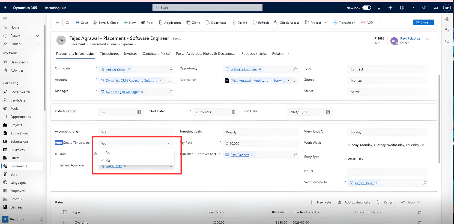This screenshot has height=224, width=454.
Task: Open phone dialer icon on right rail
Action: (x=447, y=30)
